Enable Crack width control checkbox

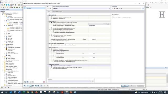click(51, 41)
